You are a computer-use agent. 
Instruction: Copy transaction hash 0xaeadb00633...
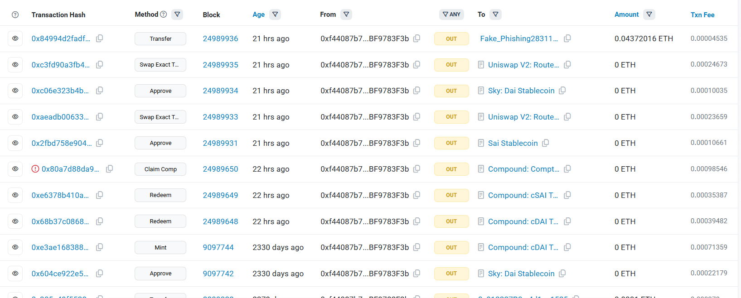point(100,117)
